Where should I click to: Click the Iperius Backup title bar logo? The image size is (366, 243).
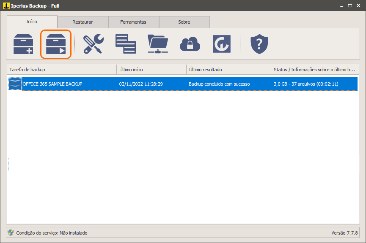pos(6,5)
